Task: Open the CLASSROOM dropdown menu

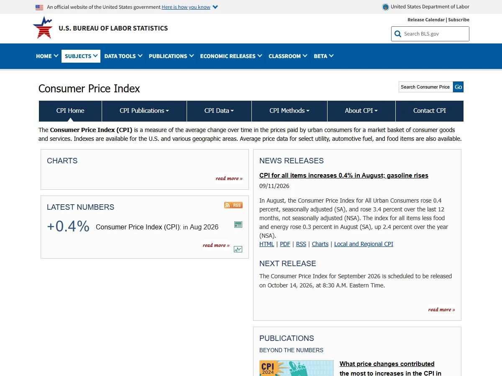Action: point(288,56)
